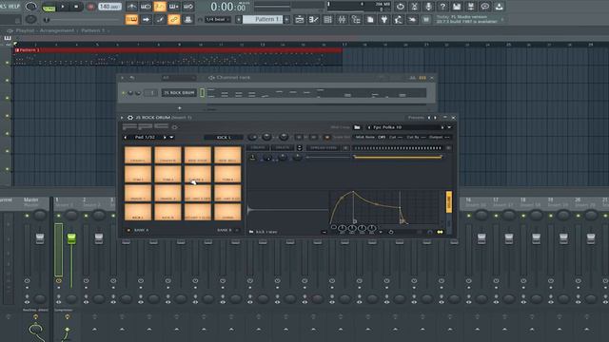Toggle the Song/Pattern mode switch

pyautogui.click(x=49, y=7)
